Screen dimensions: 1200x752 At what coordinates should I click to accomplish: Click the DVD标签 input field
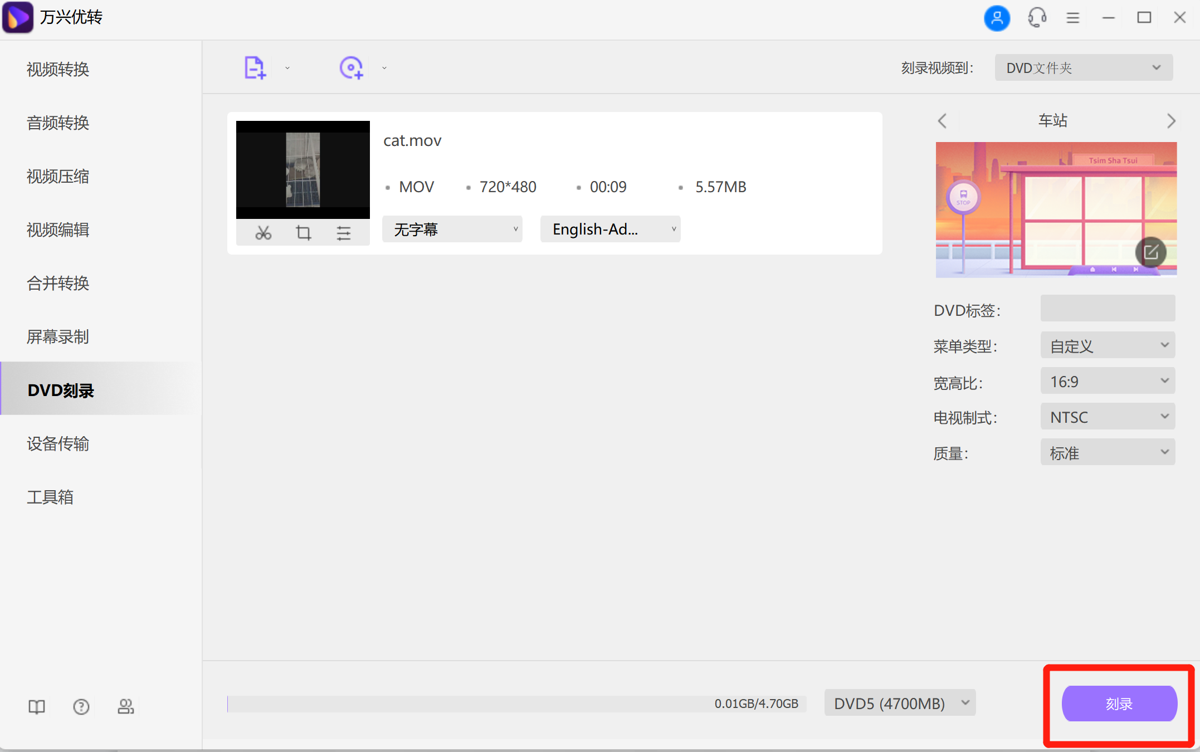tap(1107, 309)
